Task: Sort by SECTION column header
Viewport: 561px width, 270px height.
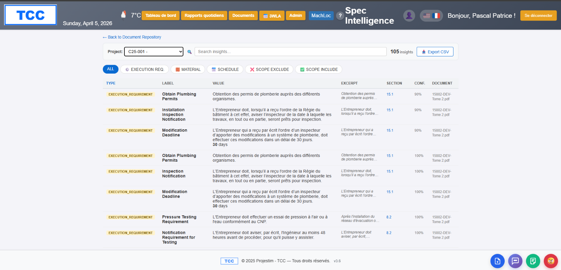Action: pos(394,83)
